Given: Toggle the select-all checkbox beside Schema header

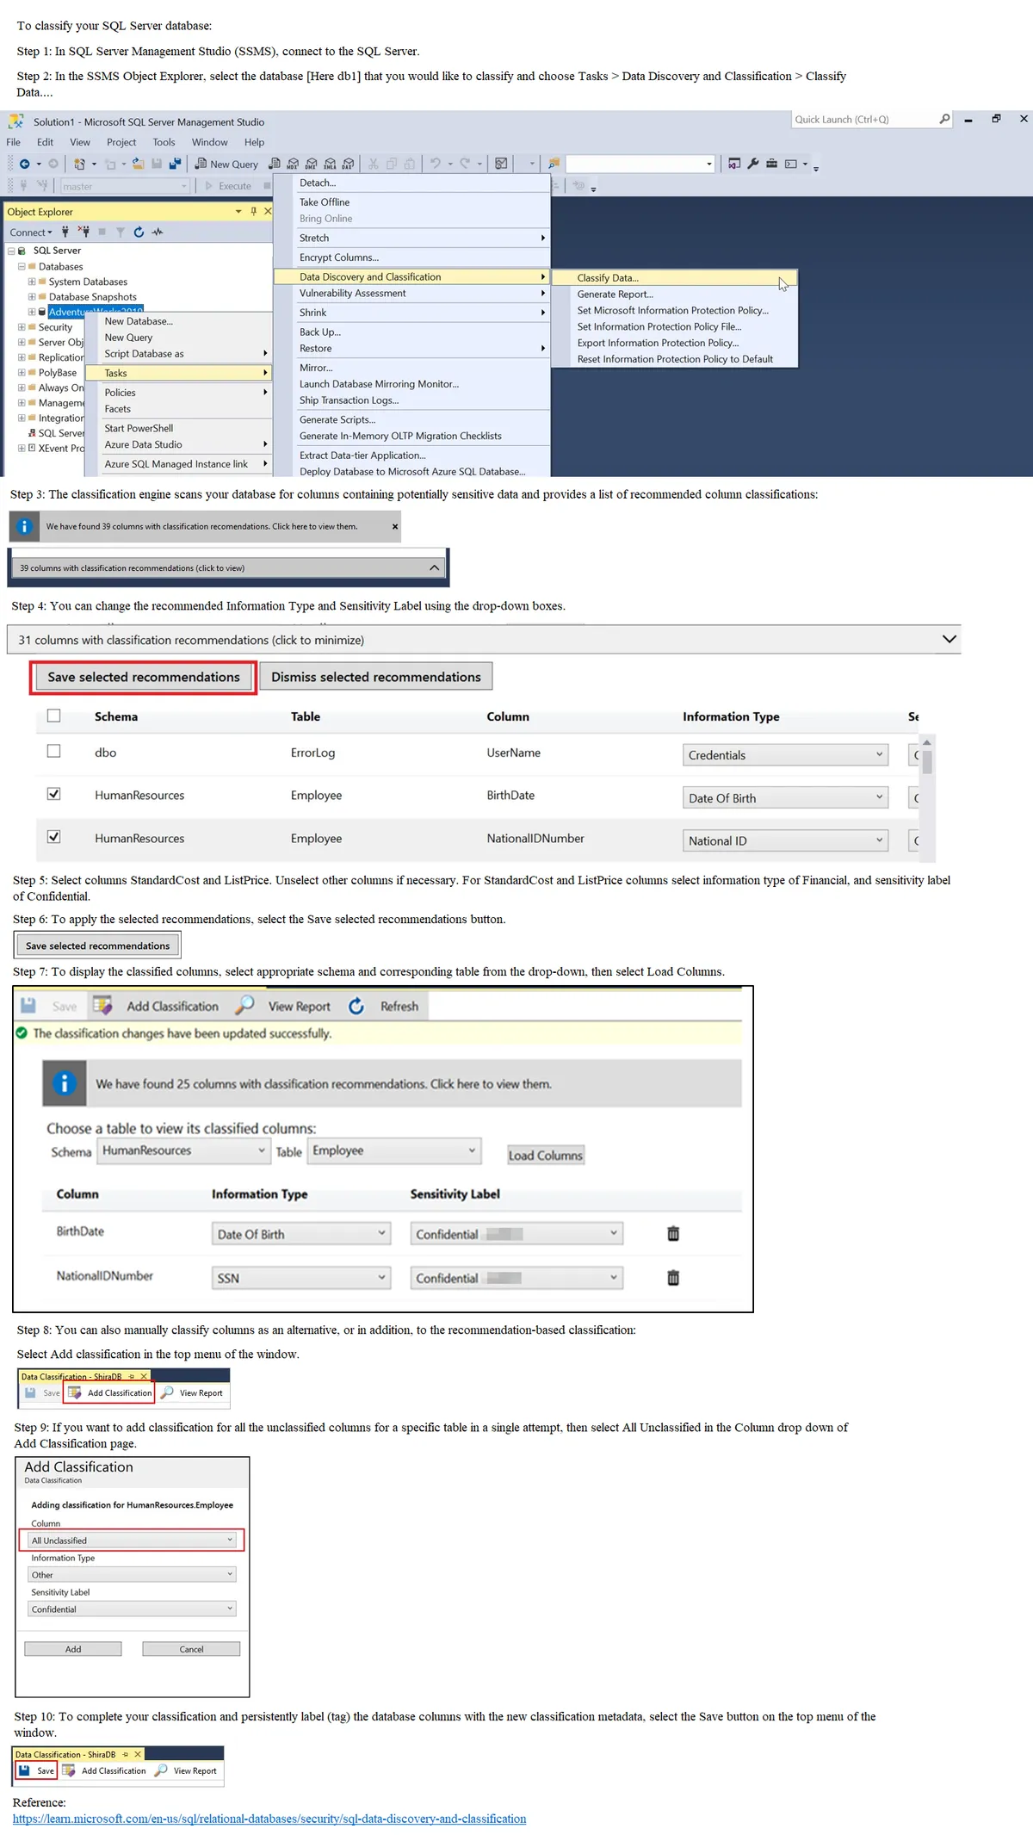Looking at the screenshot, I should (53, 716).
